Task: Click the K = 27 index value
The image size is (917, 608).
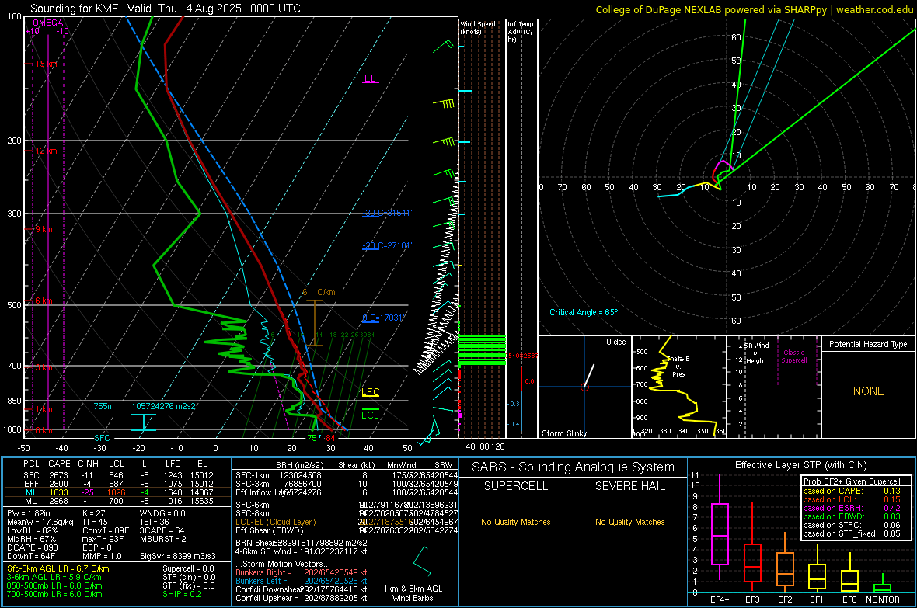Action: pos(93,513)
